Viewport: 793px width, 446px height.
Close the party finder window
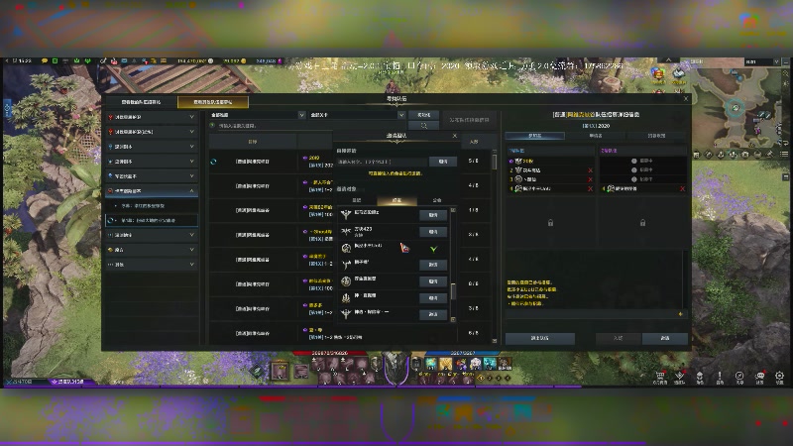[x=686, y=98]
